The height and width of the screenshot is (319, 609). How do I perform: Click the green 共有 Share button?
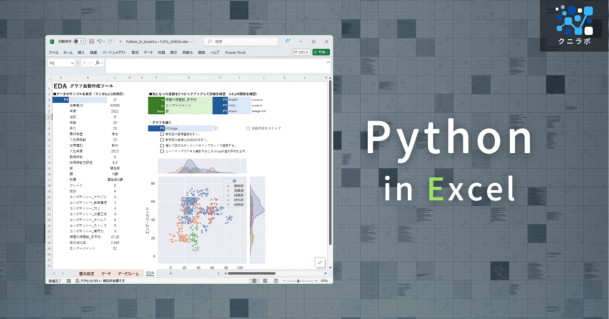(321, 52)
